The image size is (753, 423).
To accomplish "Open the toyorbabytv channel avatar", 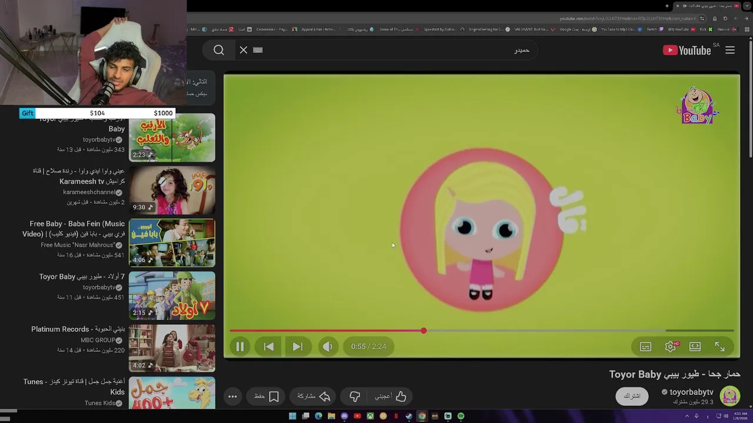I will click(730, 396).
